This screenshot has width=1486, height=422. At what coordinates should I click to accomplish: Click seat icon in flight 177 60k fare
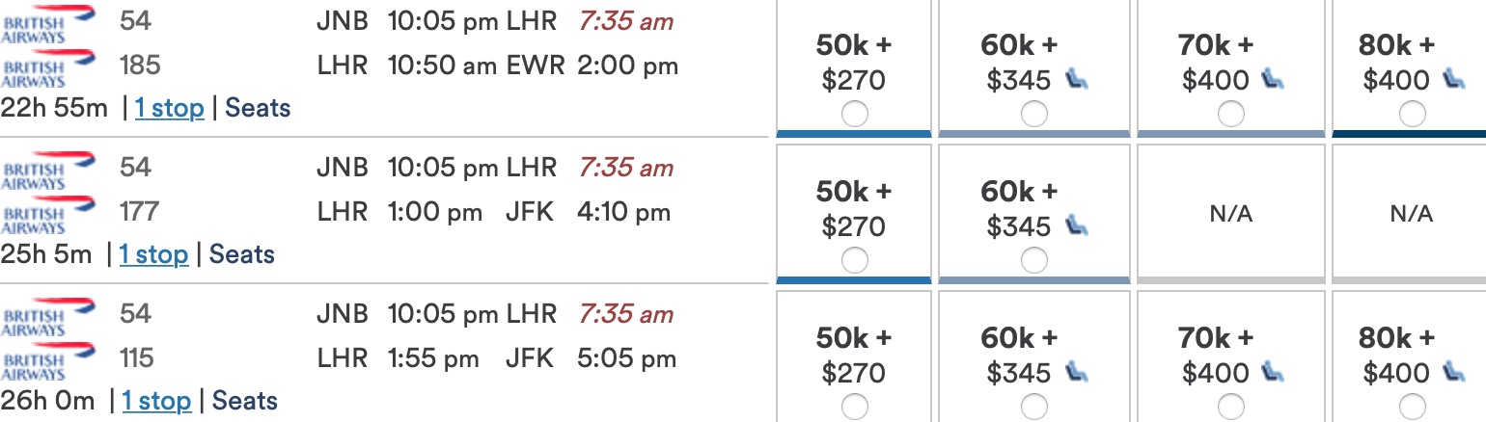pos(1077,227)
